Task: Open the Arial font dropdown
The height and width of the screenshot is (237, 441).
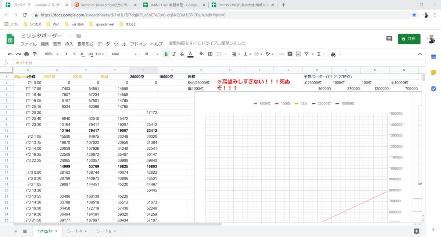Action: (x=124, y=54)
